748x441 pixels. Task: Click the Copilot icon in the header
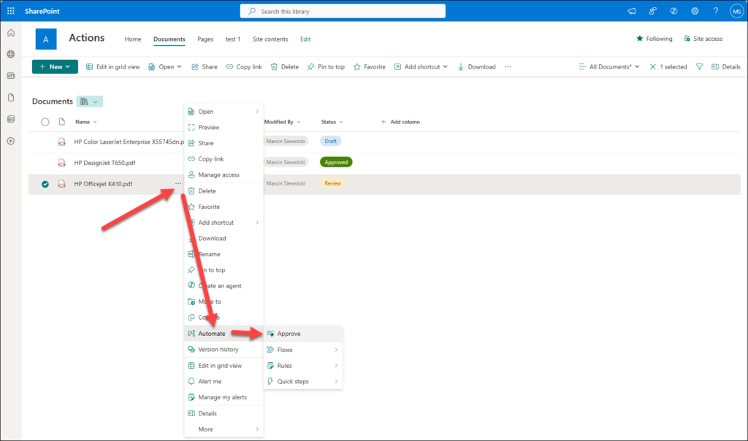pos(673,11)
